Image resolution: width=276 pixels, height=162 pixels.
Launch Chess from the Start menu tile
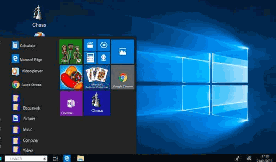click(x=97, y=103)
